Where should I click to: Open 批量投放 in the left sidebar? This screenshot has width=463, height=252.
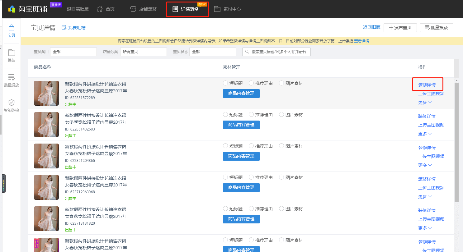[x=12, y=81]
